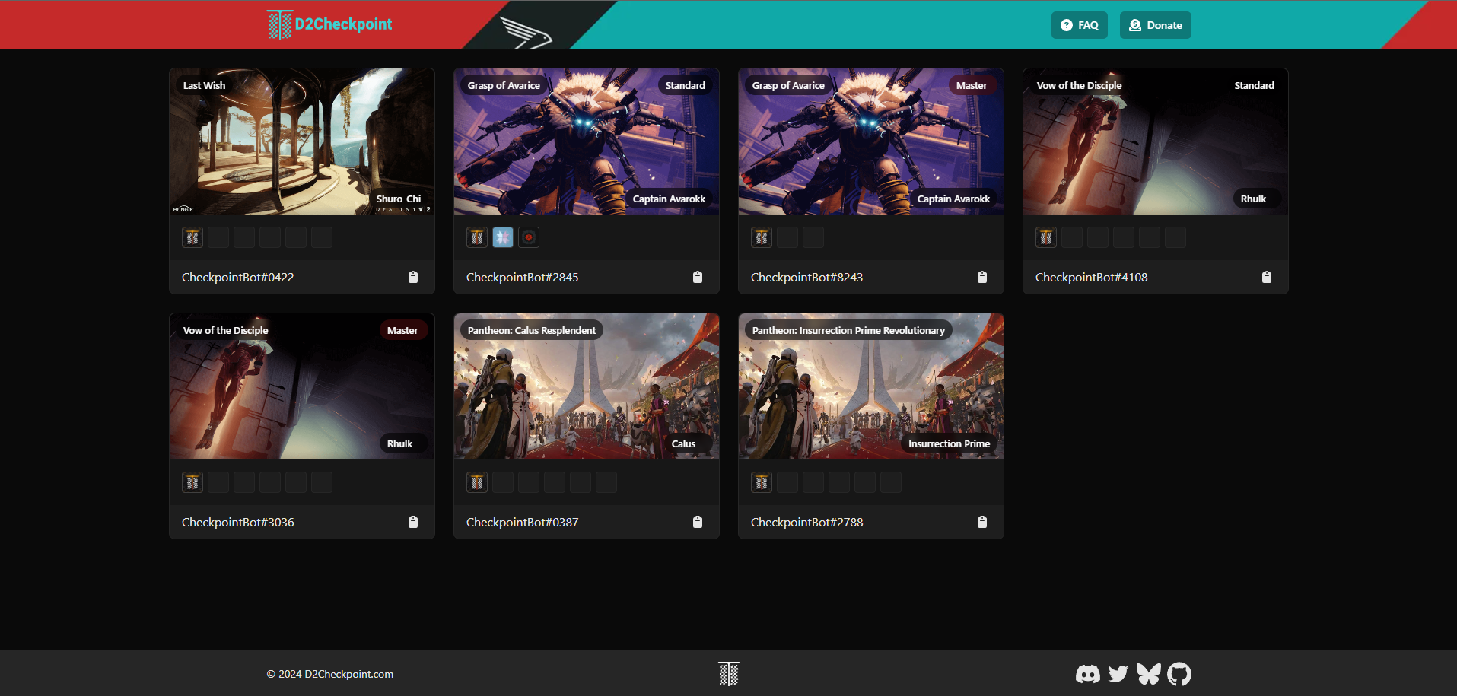The image size is (1457, 696).
Task: Select bot slot icon on Grasp of Avarice Master card
Action: coord(762,237)
